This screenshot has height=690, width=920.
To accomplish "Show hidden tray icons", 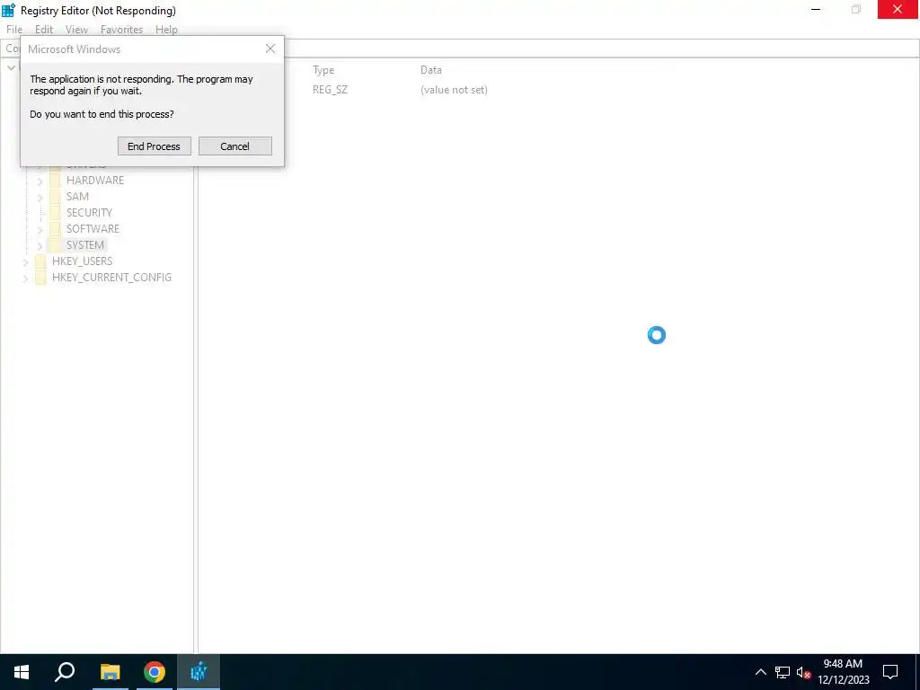I will 760,672.
